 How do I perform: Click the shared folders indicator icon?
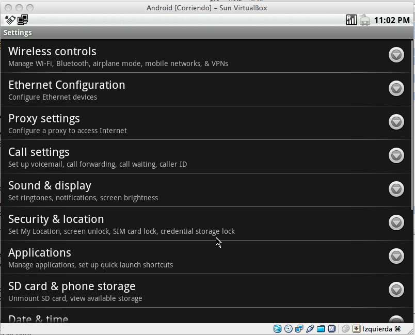tap(321, 329)
